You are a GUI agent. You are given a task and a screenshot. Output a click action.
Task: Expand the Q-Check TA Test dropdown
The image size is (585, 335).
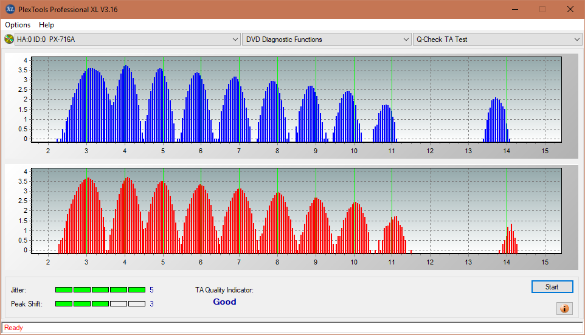pos(497,39)
